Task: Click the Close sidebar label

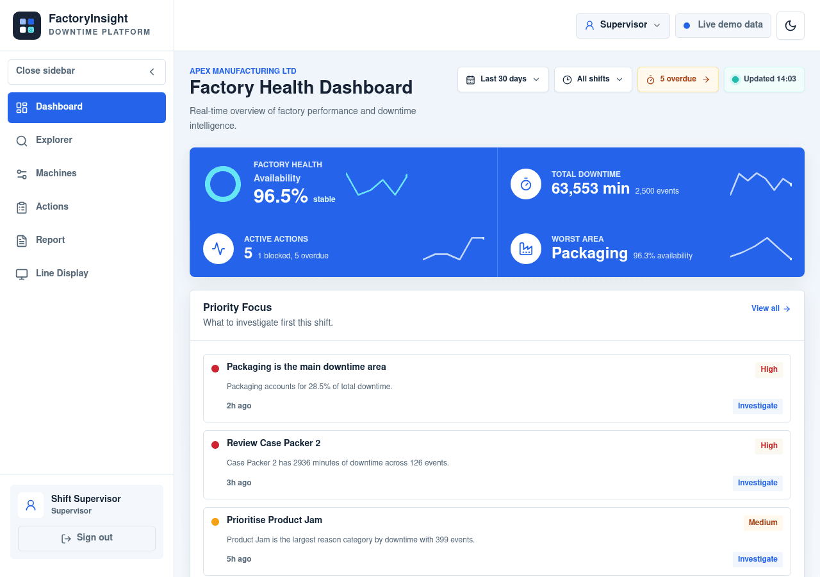Action: click(45, 71)
